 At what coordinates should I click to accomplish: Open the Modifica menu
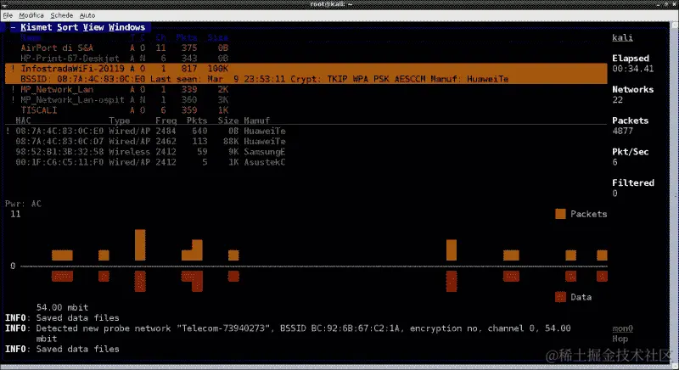coord(31,15)
